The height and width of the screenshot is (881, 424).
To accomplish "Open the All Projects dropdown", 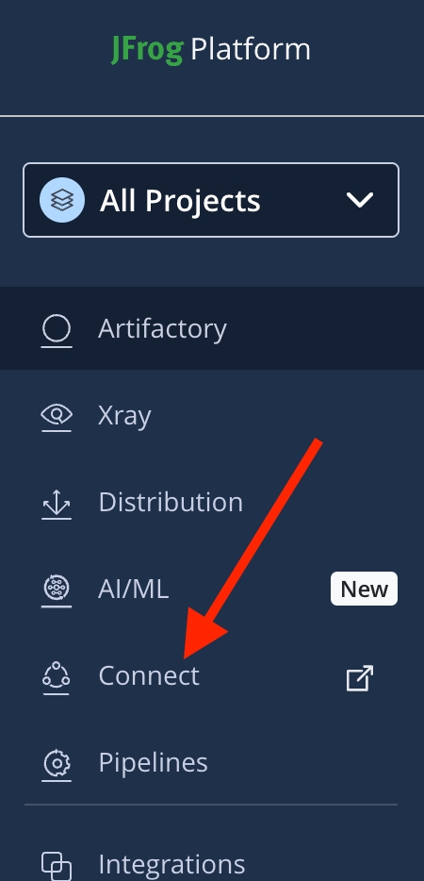I will pos(211,200).
